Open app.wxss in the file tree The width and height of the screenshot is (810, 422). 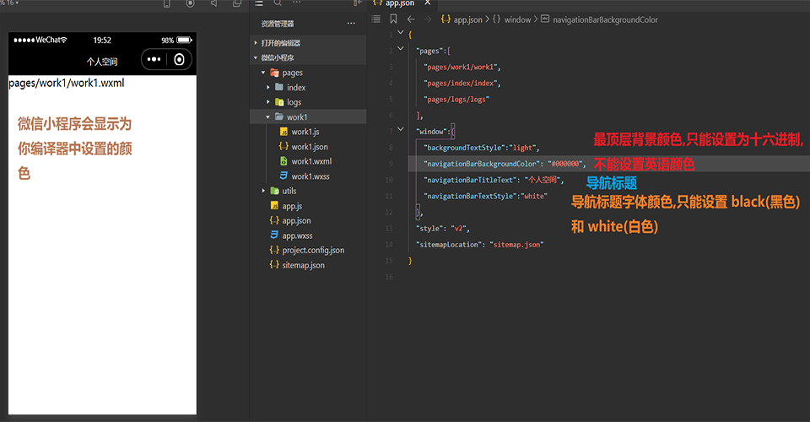click(291, 235)
